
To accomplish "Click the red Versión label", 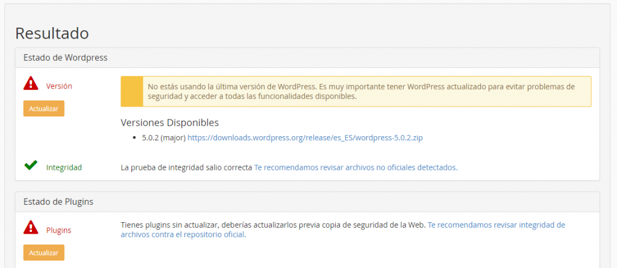I will pos(59,86).
